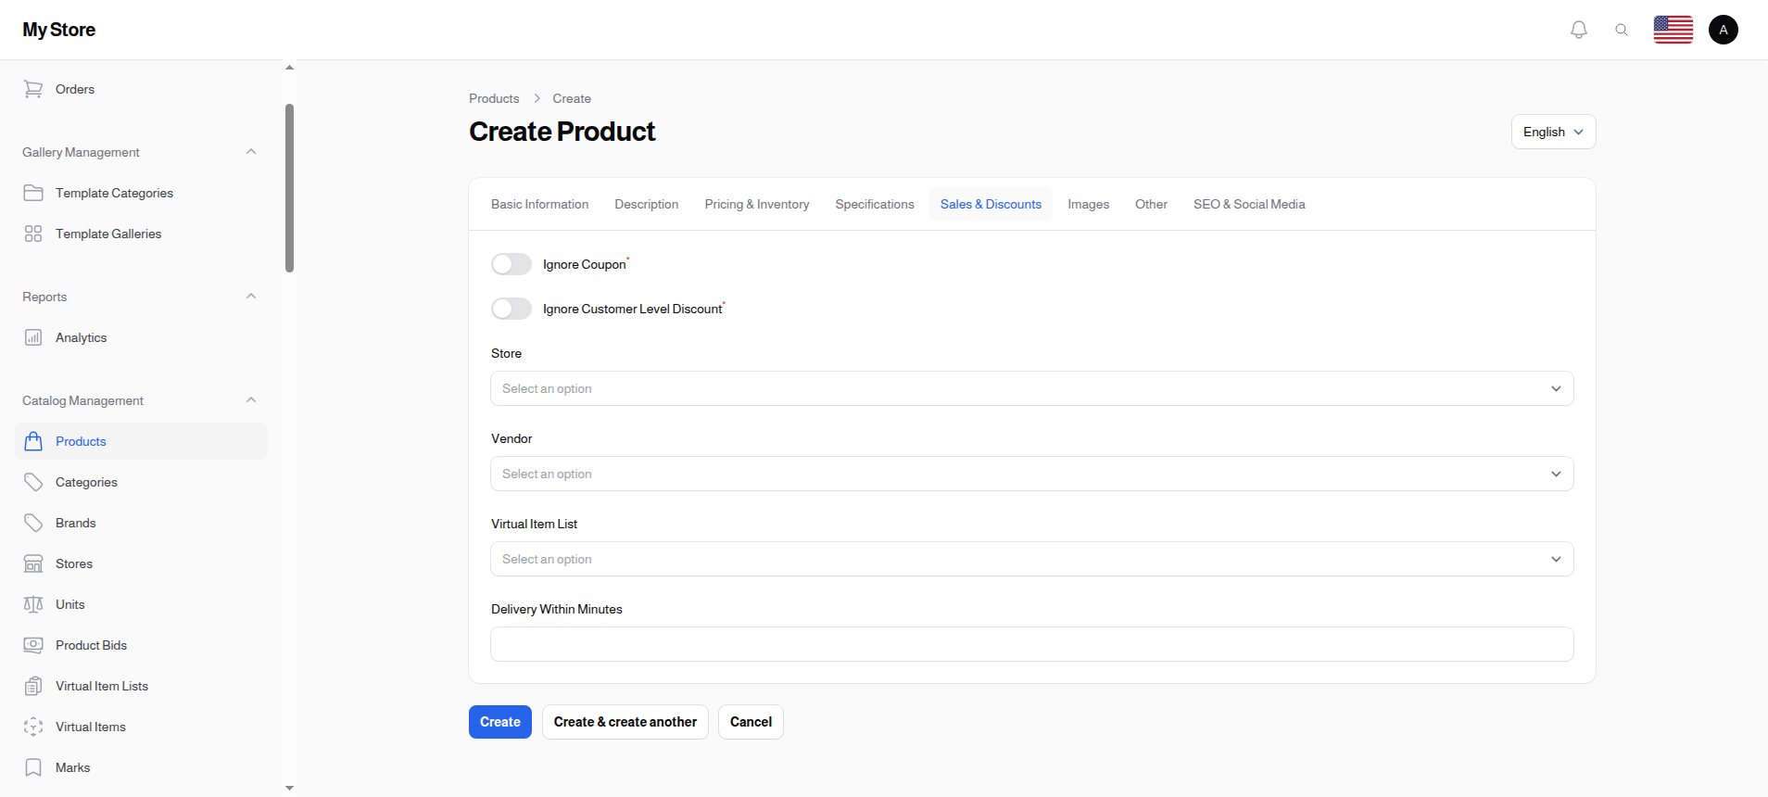Expand the Virtual Item List dropdown
The height and width of the screenshot is (797, 1768).
(x=1031, y=559)
